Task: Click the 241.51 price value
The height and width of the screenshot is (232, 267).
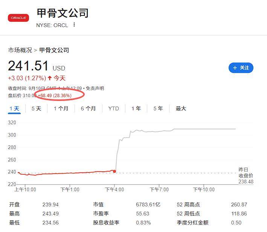Action: tap(28, 66)
